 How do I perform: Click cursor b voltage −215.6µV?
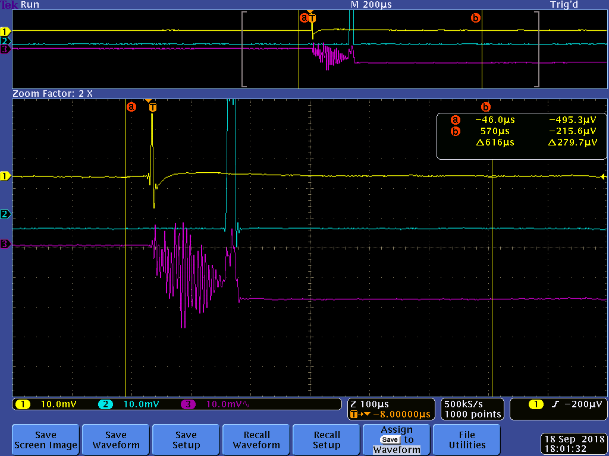pyautogui.click(x=573, y=131)
